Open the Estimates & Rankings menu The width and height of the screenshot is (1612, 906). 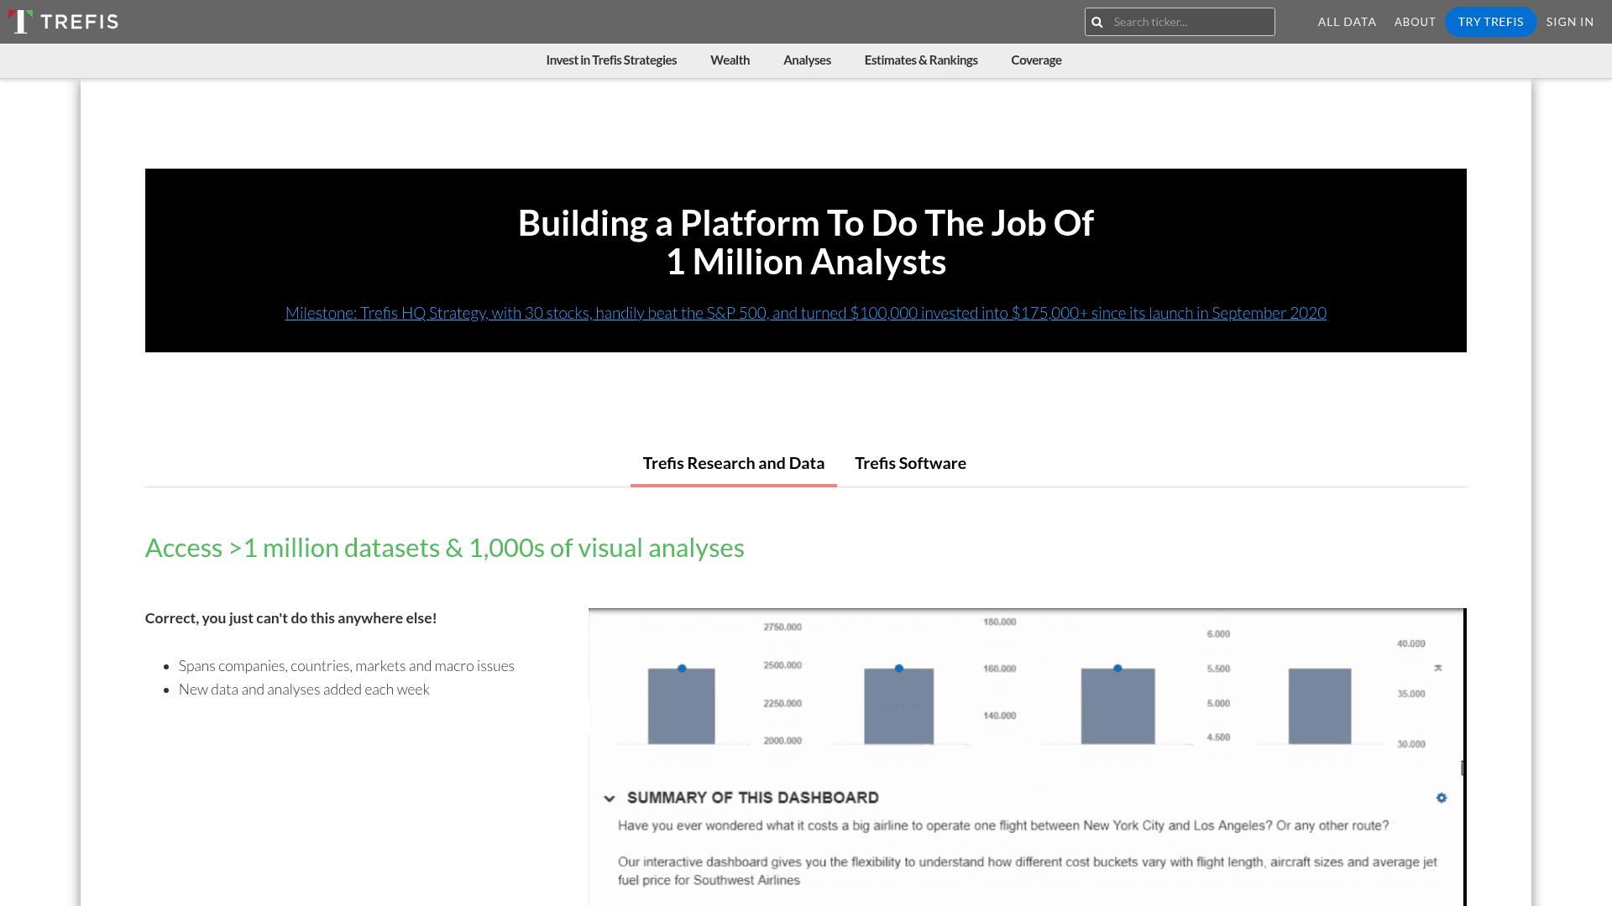click(920, 60)
